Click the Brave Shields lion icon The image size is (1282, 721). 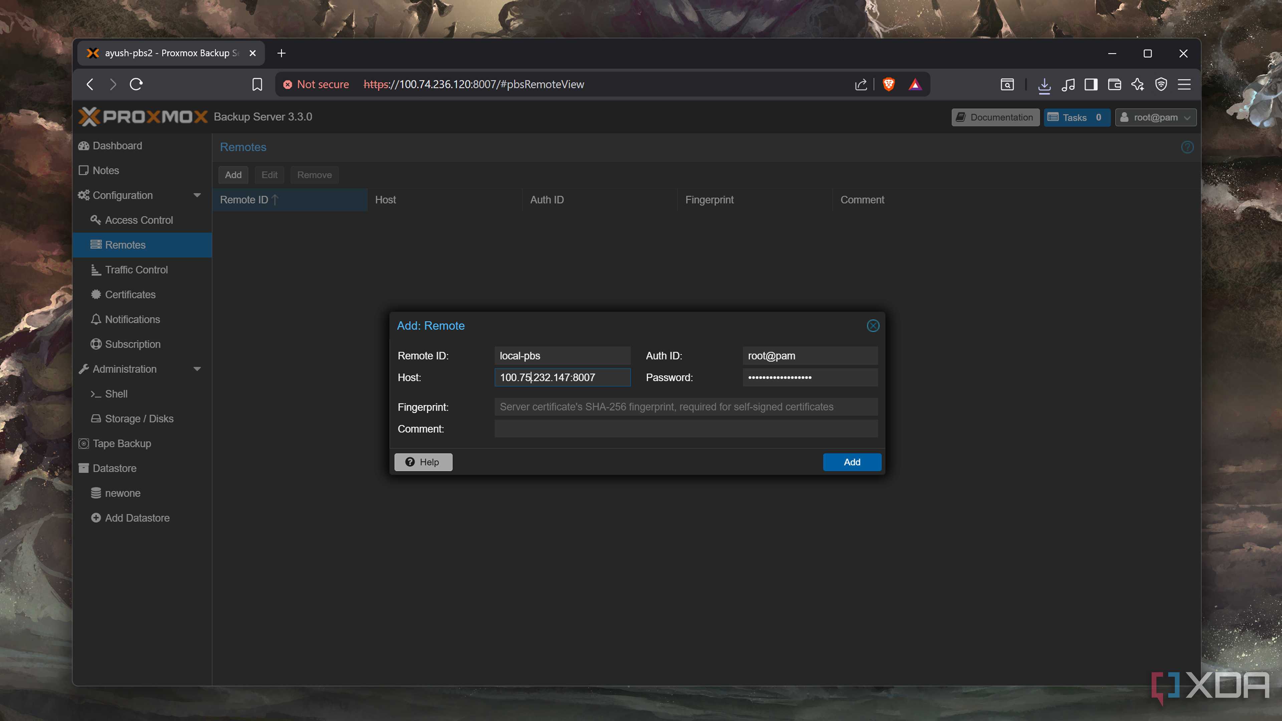coord(889,84)
